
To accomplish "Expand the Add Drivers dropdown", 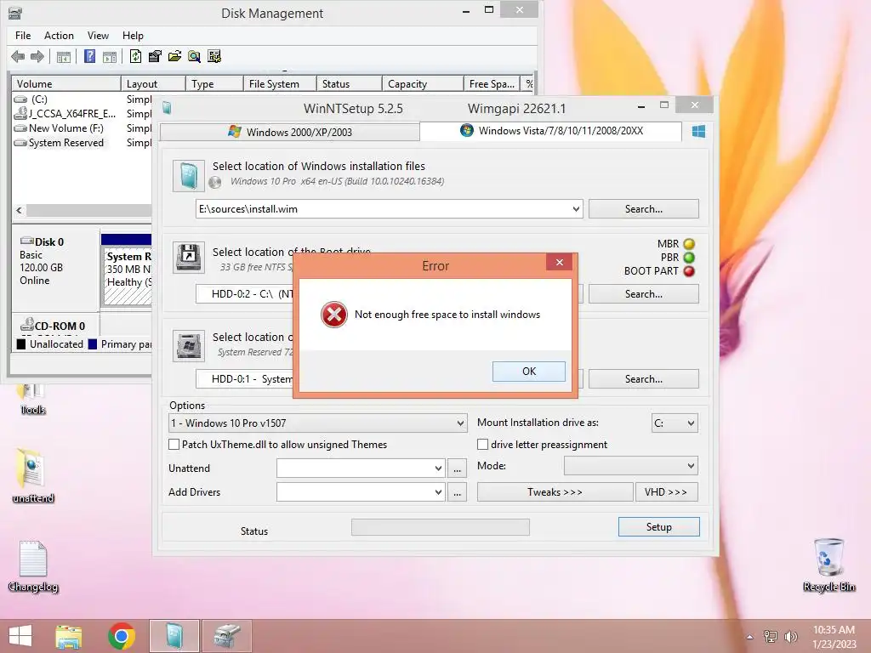I will [438, 492].
